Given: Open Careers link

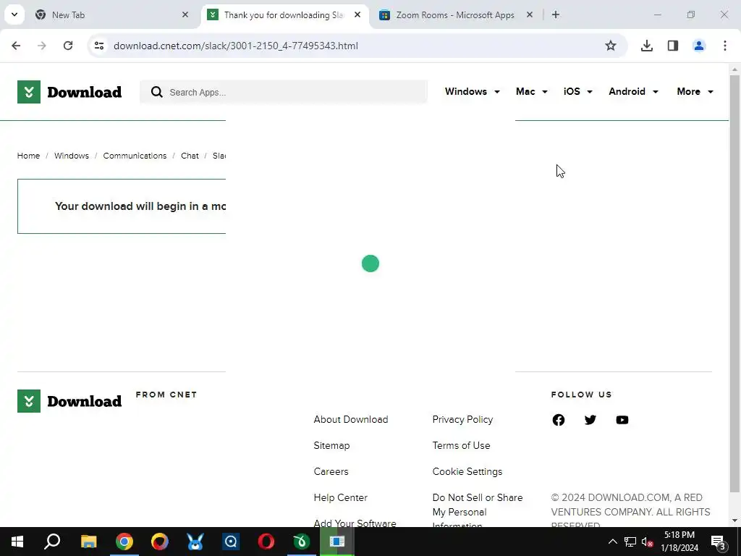Looking at the screenshot, I should (x=331, y=471).
